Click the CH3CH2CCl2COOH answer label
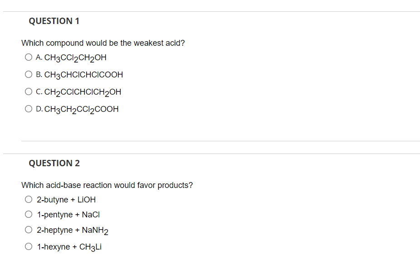 point(82,110)
